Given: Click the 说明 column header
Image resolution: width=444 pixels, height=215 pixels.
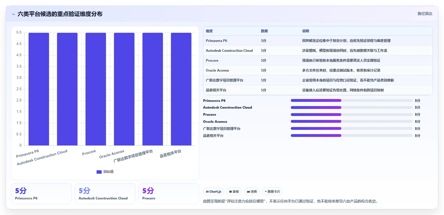Looking at the screenshot, I should (x=306, y=31).
